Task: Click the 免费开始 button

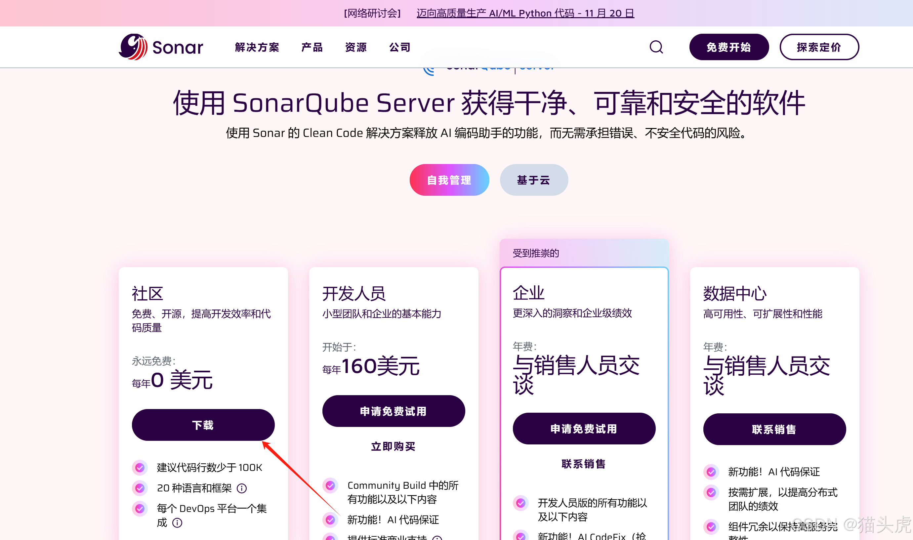Action: tap(729, 47)
